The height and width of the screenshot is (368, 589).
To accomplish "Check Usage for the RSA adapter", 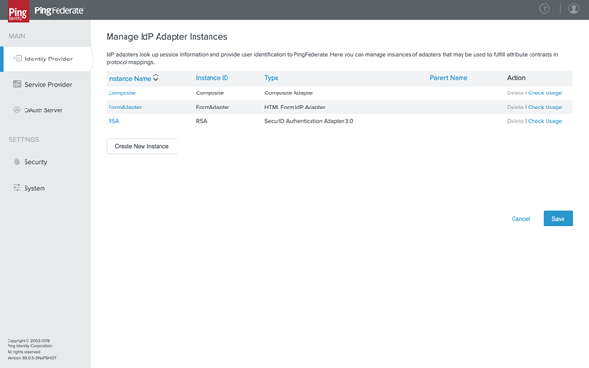I will (x=545, y=121).
